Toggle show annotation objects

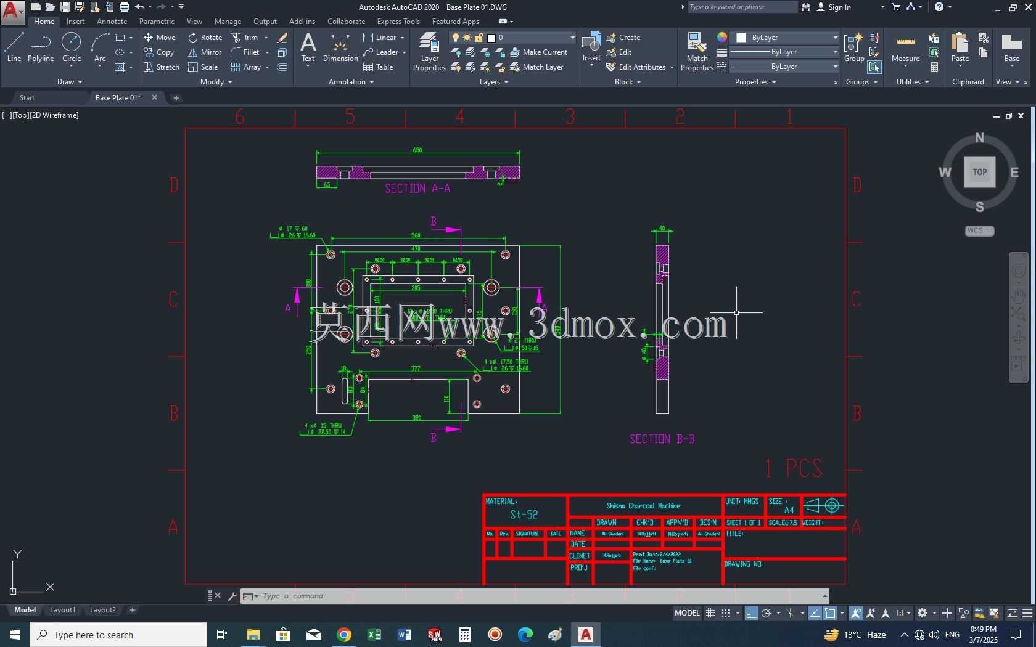856,613
